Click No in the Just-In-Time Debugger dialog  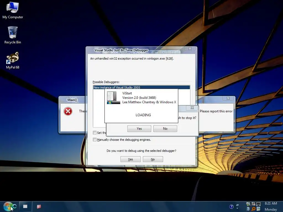click(153, 159)
